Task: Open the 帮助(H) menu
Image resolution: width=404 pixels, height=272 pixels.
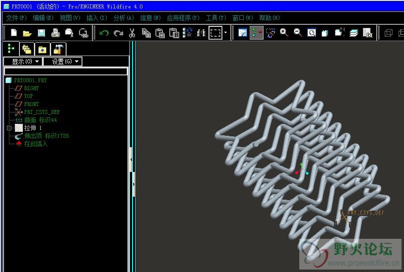Action: 269,18
